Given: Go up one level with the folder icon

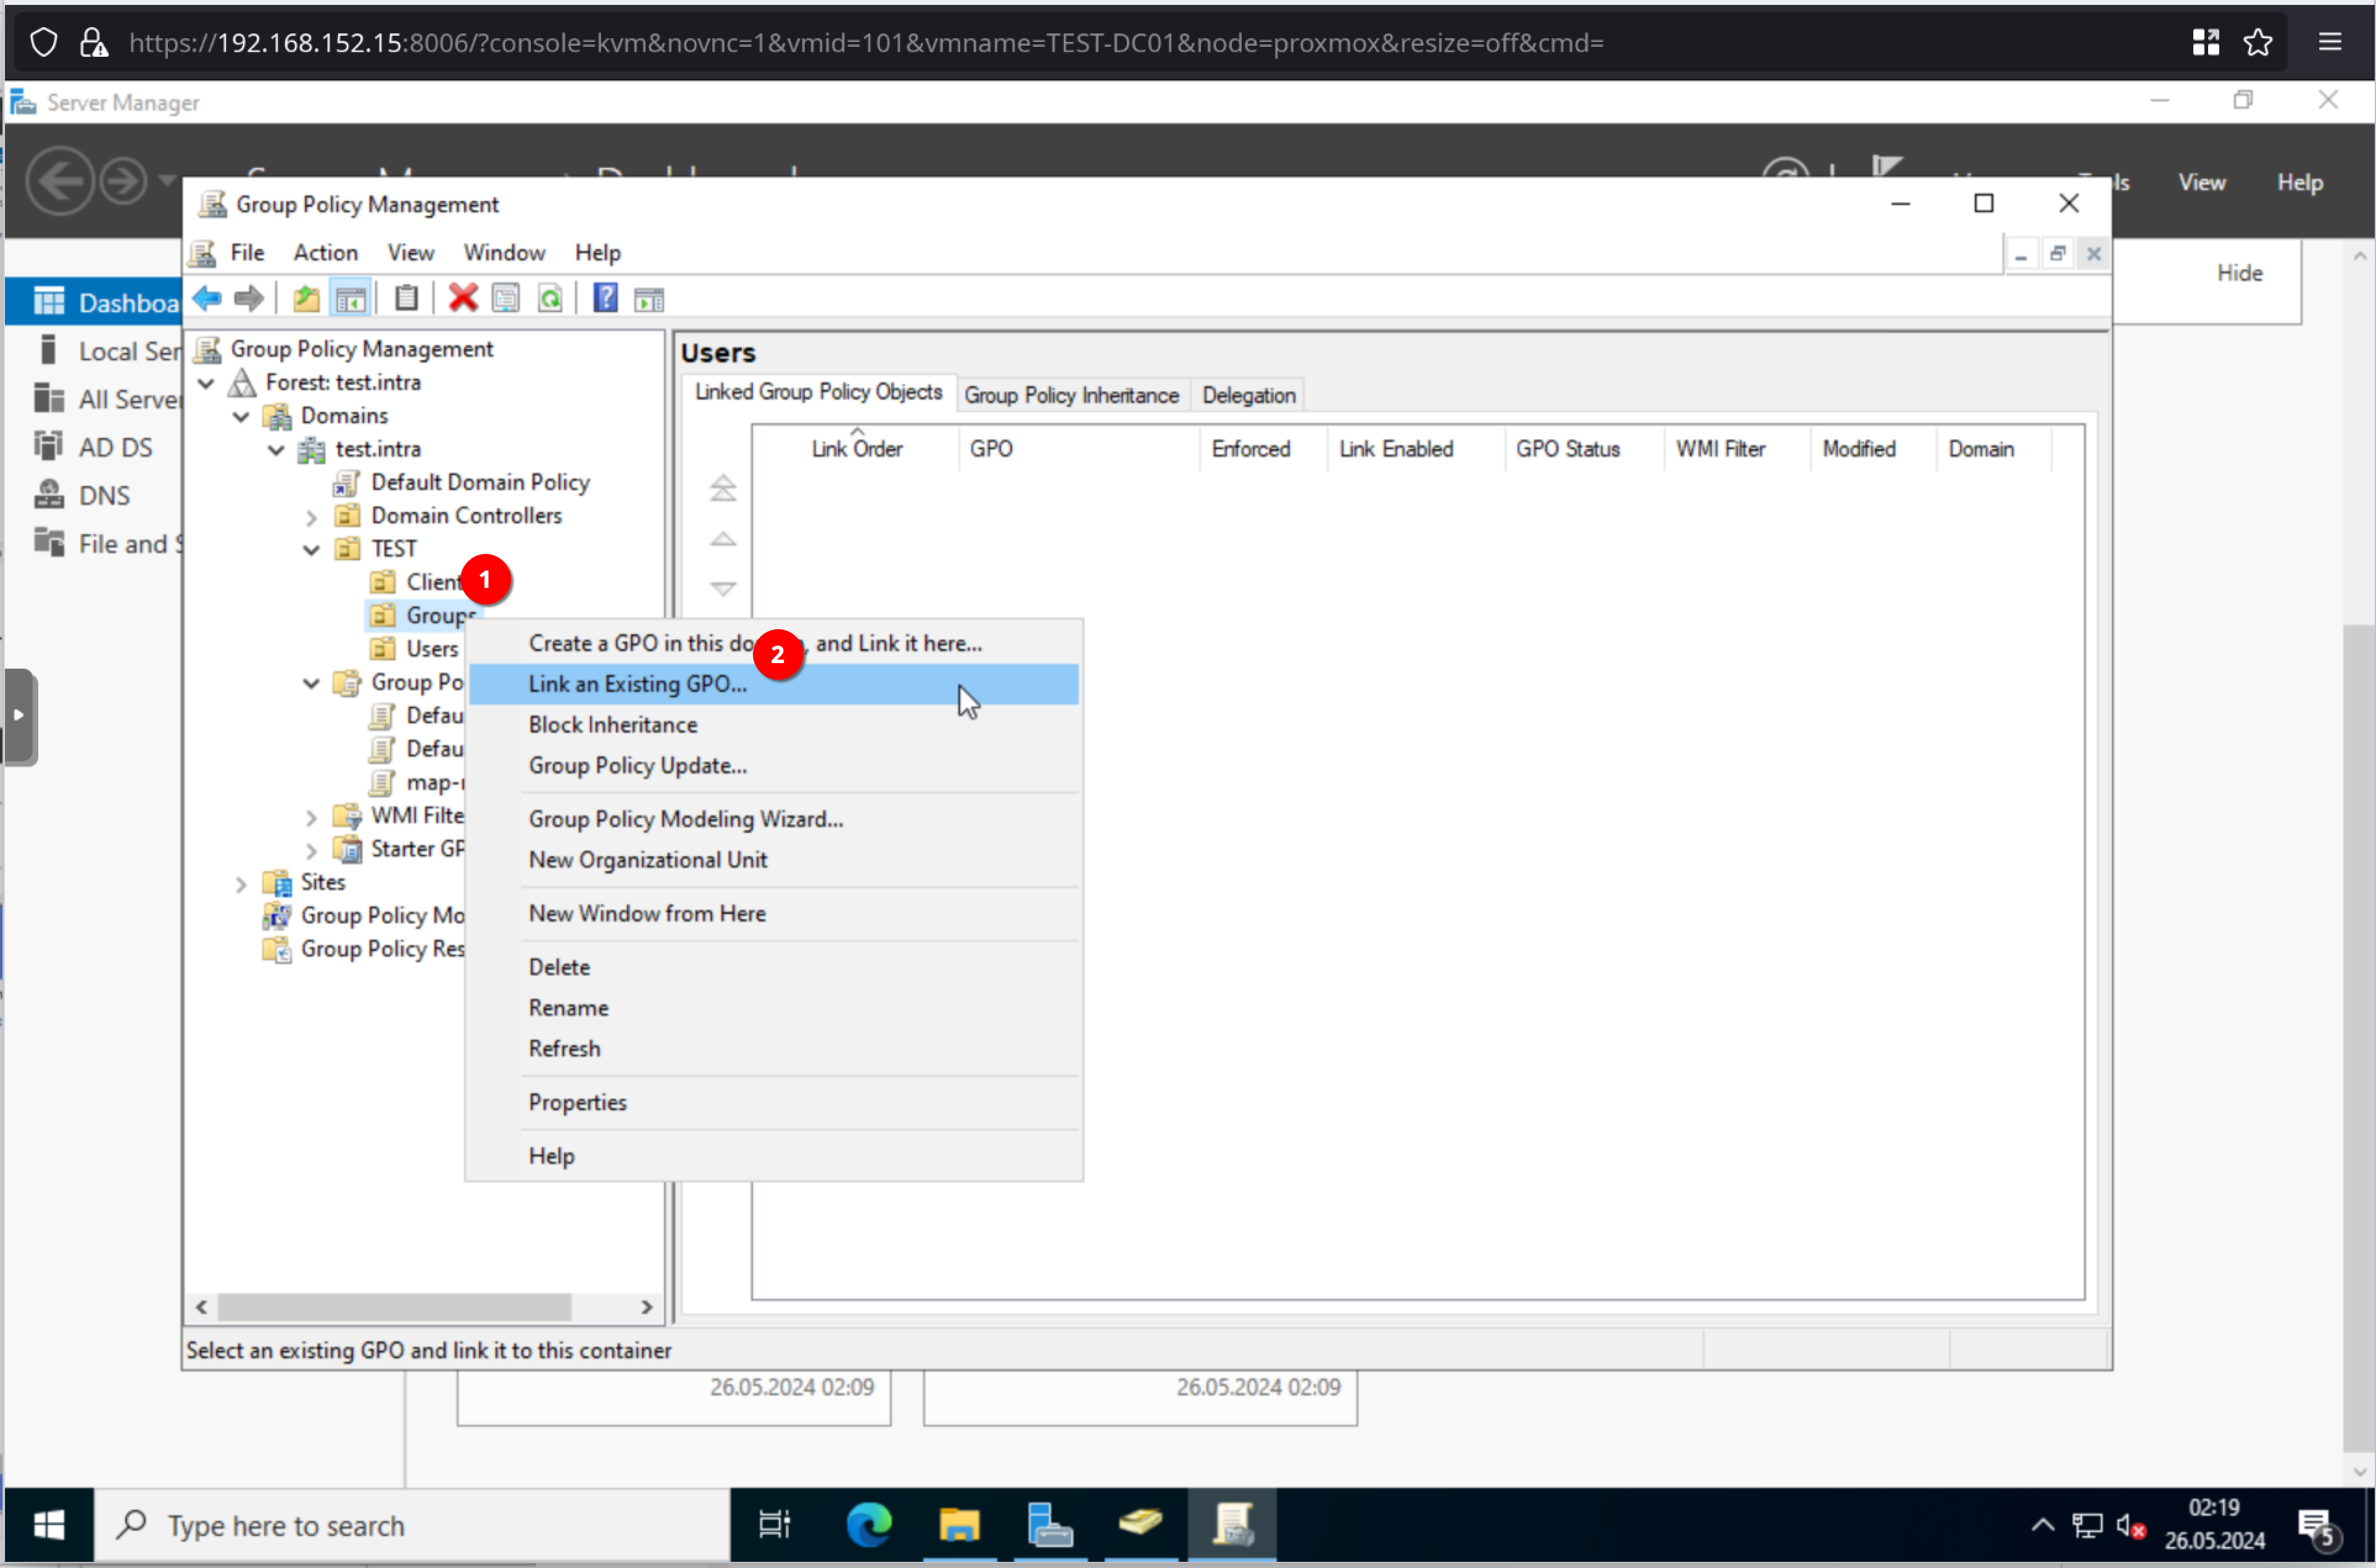Looking at the screenshot, I should pos(306,298).
